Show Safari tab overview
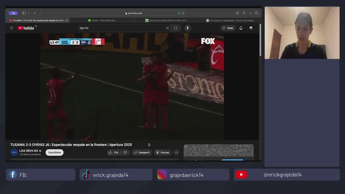The image size is (345, 194). [257, 13]
